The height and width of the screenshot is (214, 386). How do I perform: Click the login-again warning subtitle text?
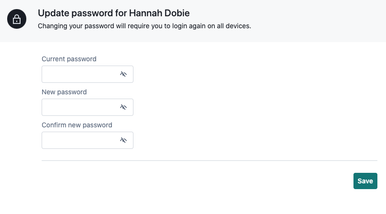144,26
